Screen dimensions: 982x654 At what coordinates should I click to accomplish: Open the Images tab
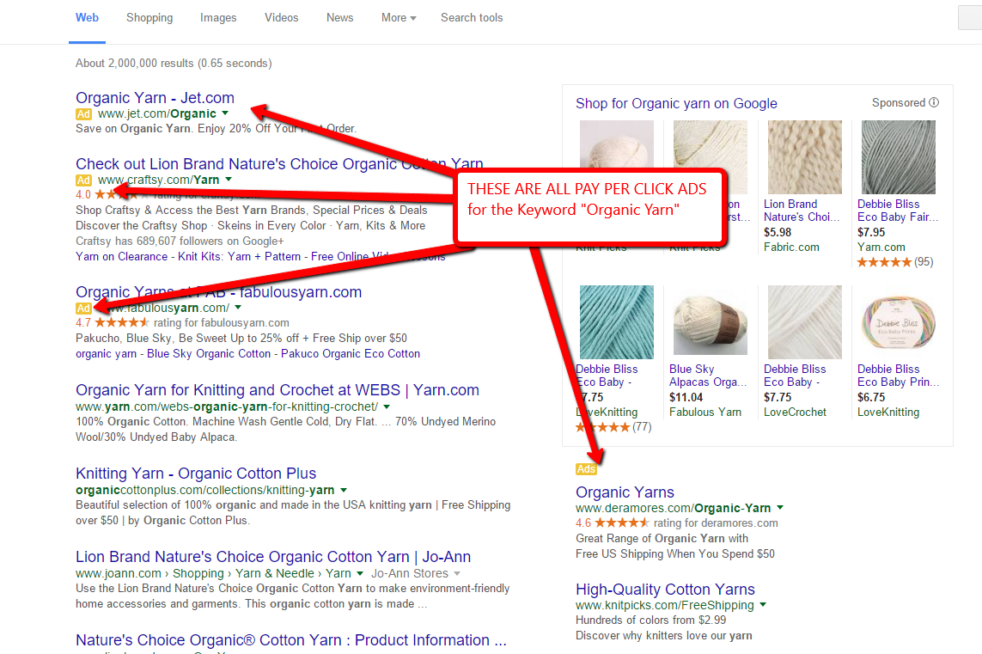click(x=218, y=18)
